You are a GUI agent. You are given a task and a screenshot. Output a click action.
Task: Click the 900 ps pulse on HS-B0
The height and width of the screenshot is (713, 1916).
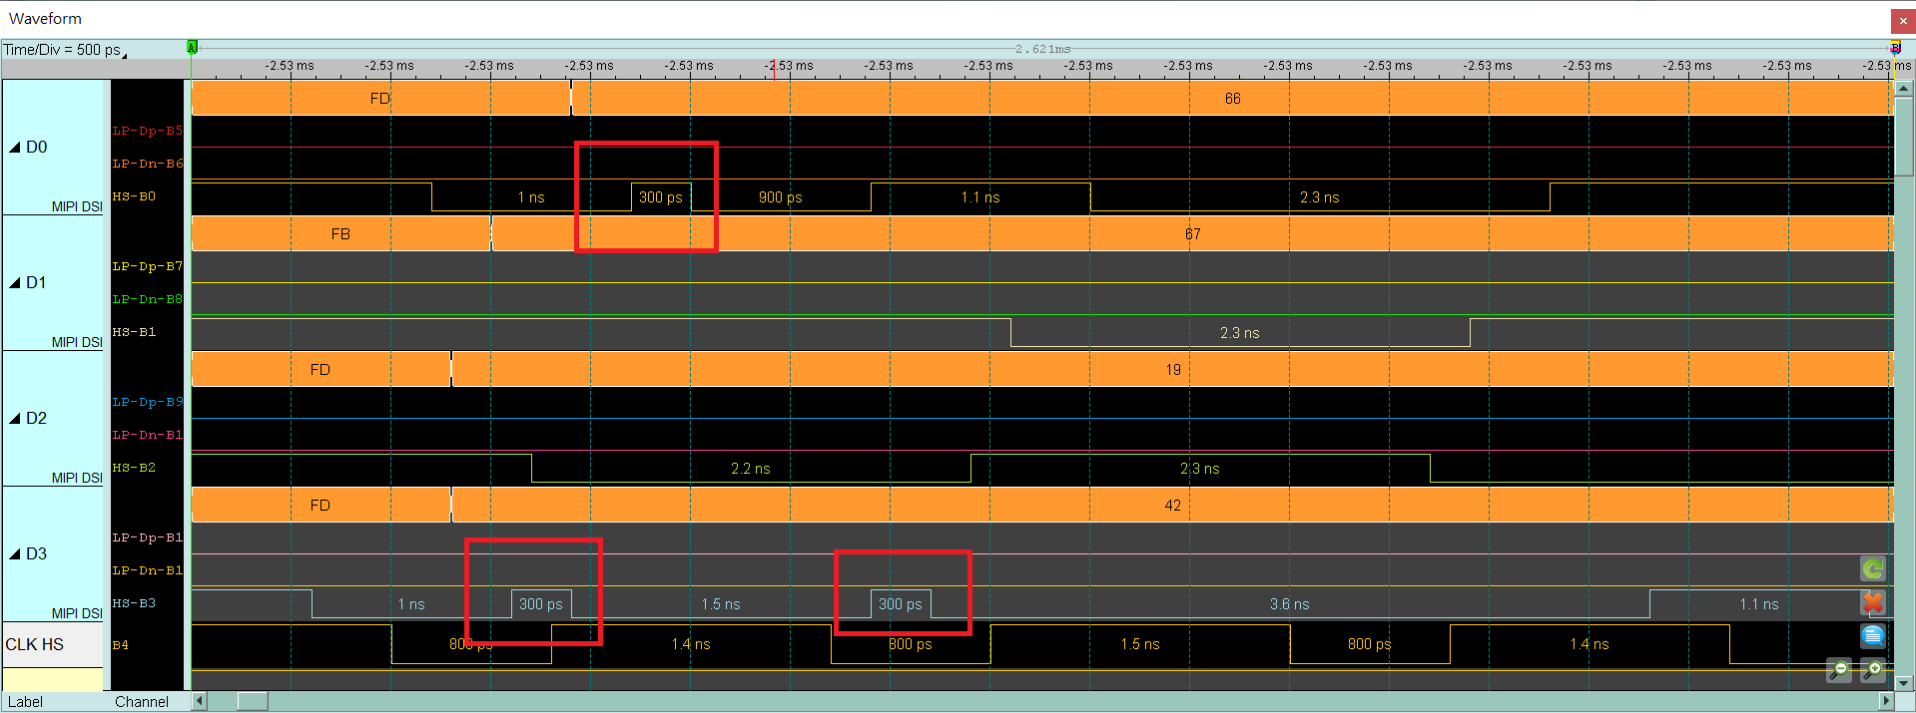[x=781, y=197]
